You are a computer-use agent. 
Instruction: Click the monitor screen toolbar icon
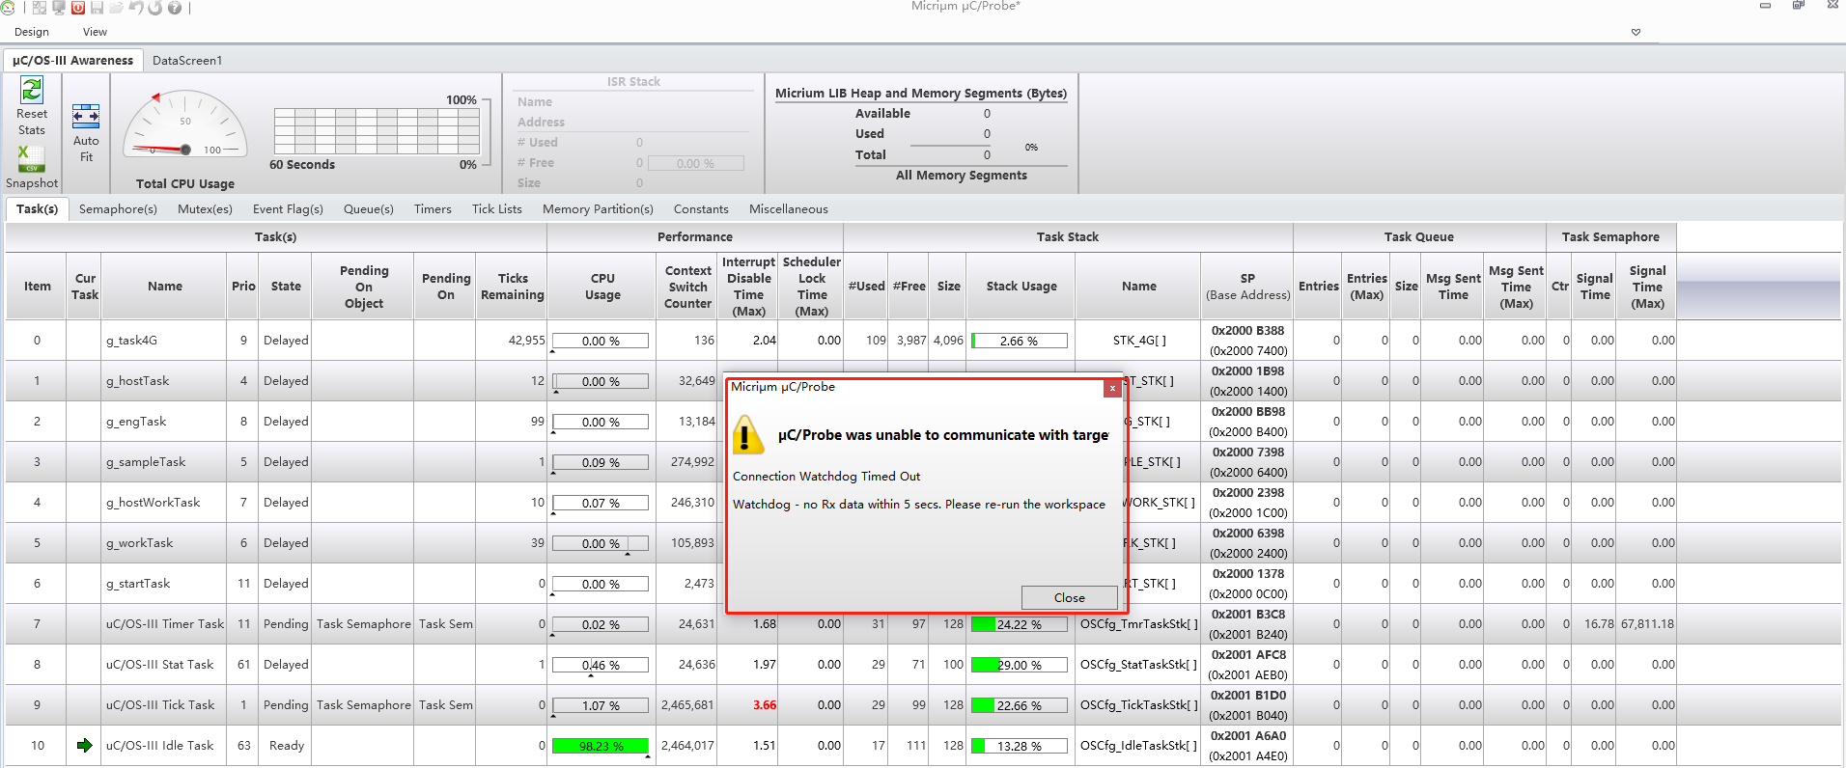point(59,8)
